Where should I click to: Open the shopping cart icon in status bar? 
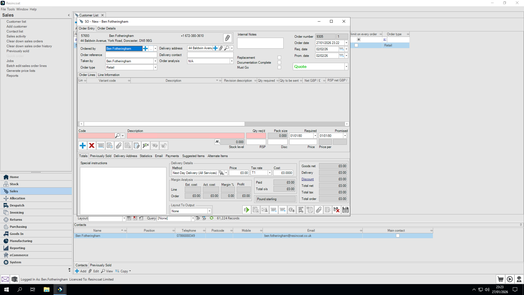tap(500, 279)
